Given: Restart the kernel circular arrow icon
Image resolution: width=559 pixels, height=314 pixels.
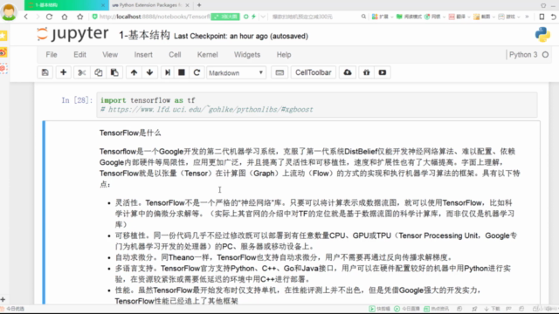Looking at the screenshot, I should click(197, 72).
